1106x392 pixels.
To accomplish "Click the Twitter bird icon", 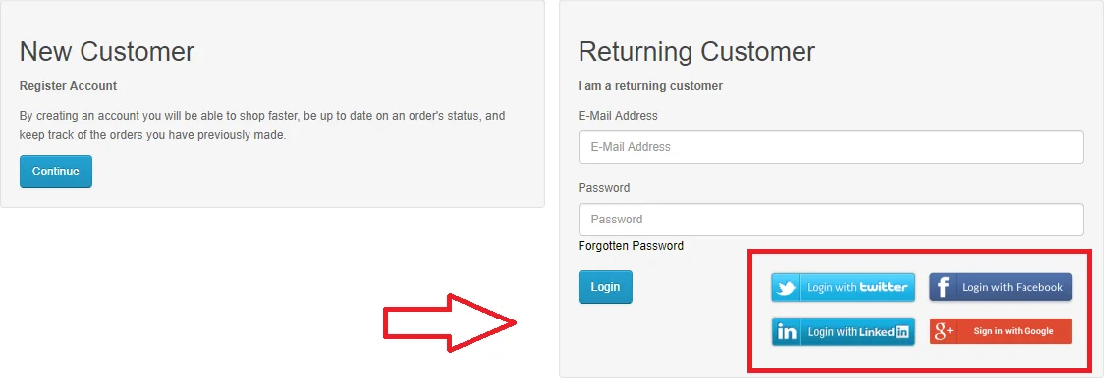I will pyautogui.click(x=787, y=288).
